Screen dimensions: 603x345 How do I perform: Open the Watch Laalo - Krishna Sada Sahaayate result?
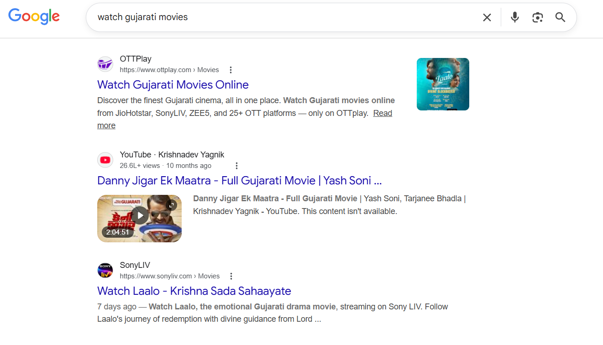point(194,291)
